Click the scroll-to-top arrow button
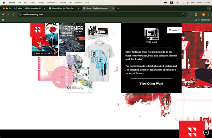 pos(206,132)
